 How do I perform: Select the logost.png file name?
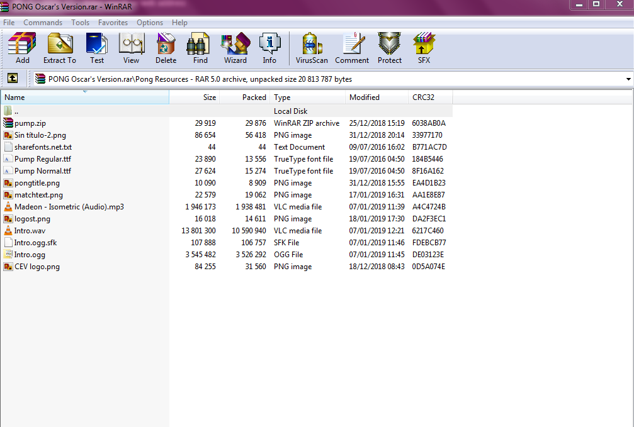[x=32, y=219]
